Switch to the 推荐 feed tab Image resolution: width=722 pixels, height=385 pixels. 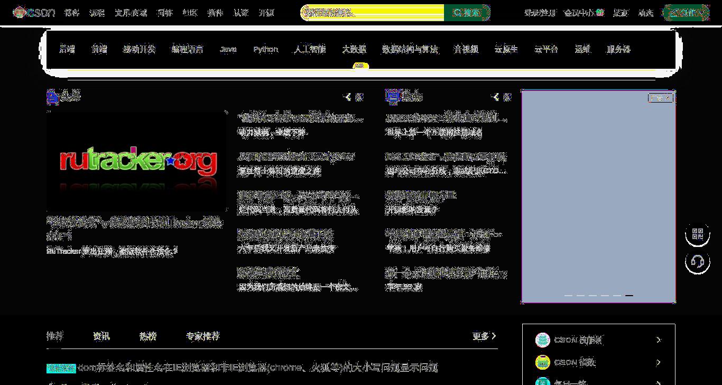click(54, 336)
